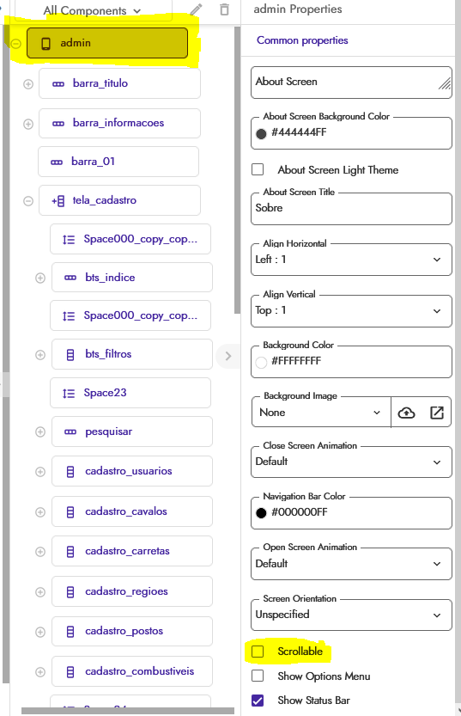Click the Space23 spacing icon
461x716 pixels.
69,393
